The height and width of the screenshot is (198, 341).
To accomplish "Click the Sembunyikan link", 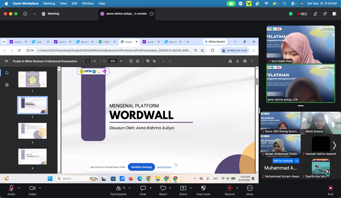I will (x=164, y=167).
